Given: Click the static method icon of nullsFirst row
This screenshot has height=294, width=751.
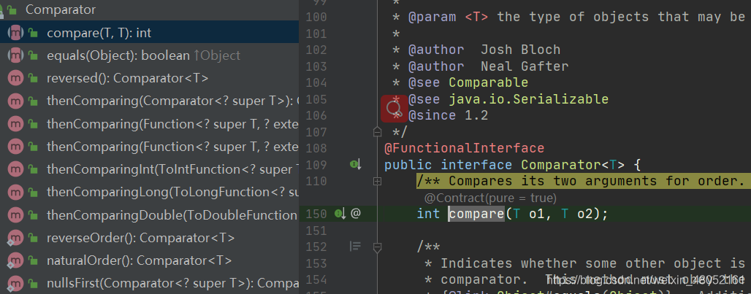Looking at the screenshot, I should pyautogui.click(x=16, y=283).
